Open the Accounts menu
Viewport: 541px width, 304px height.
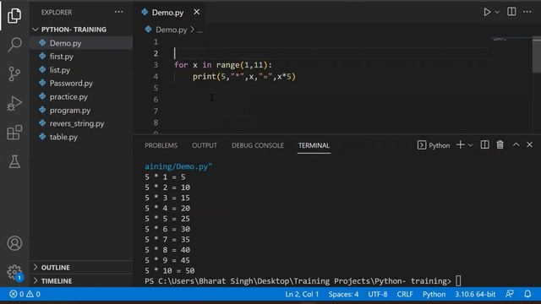14,243
